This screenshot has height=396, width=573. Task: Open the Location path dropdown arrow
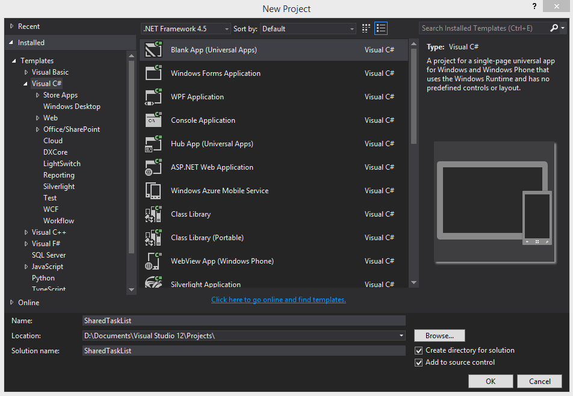click(x=401, y=335)
